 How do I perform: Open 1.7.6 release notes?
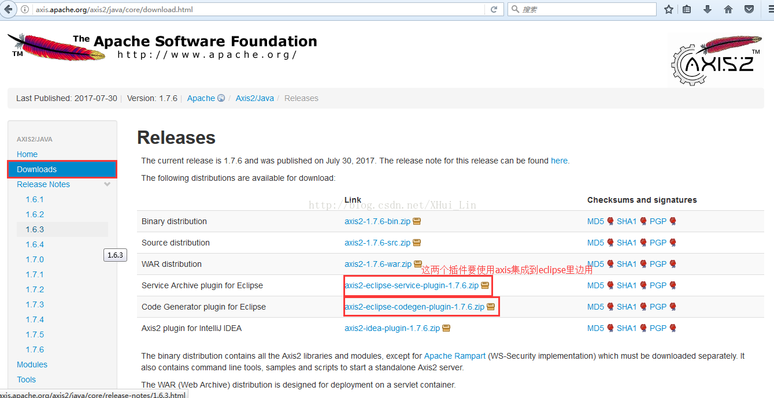pyautogui.click(x=35, y=349)
